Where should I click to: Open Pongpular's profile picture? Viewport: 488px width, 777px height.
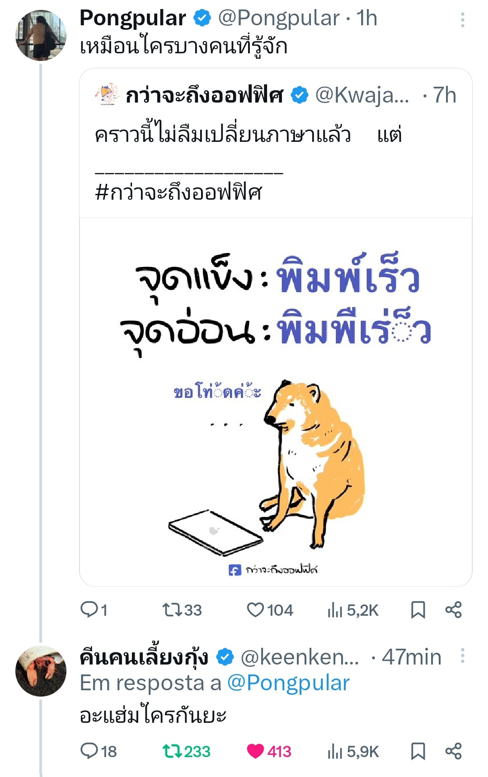click(41, 35)
